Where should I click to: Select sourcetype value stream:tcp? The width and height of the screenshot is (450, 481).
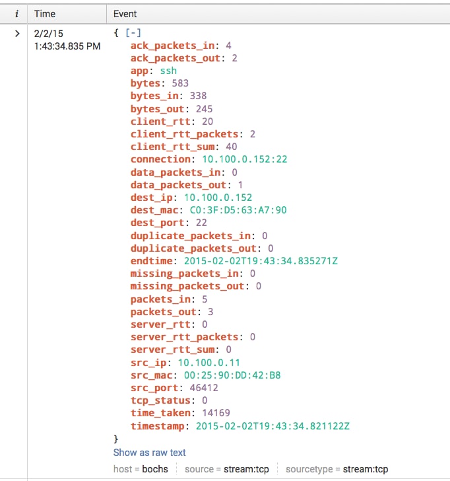tap(366, 469)
